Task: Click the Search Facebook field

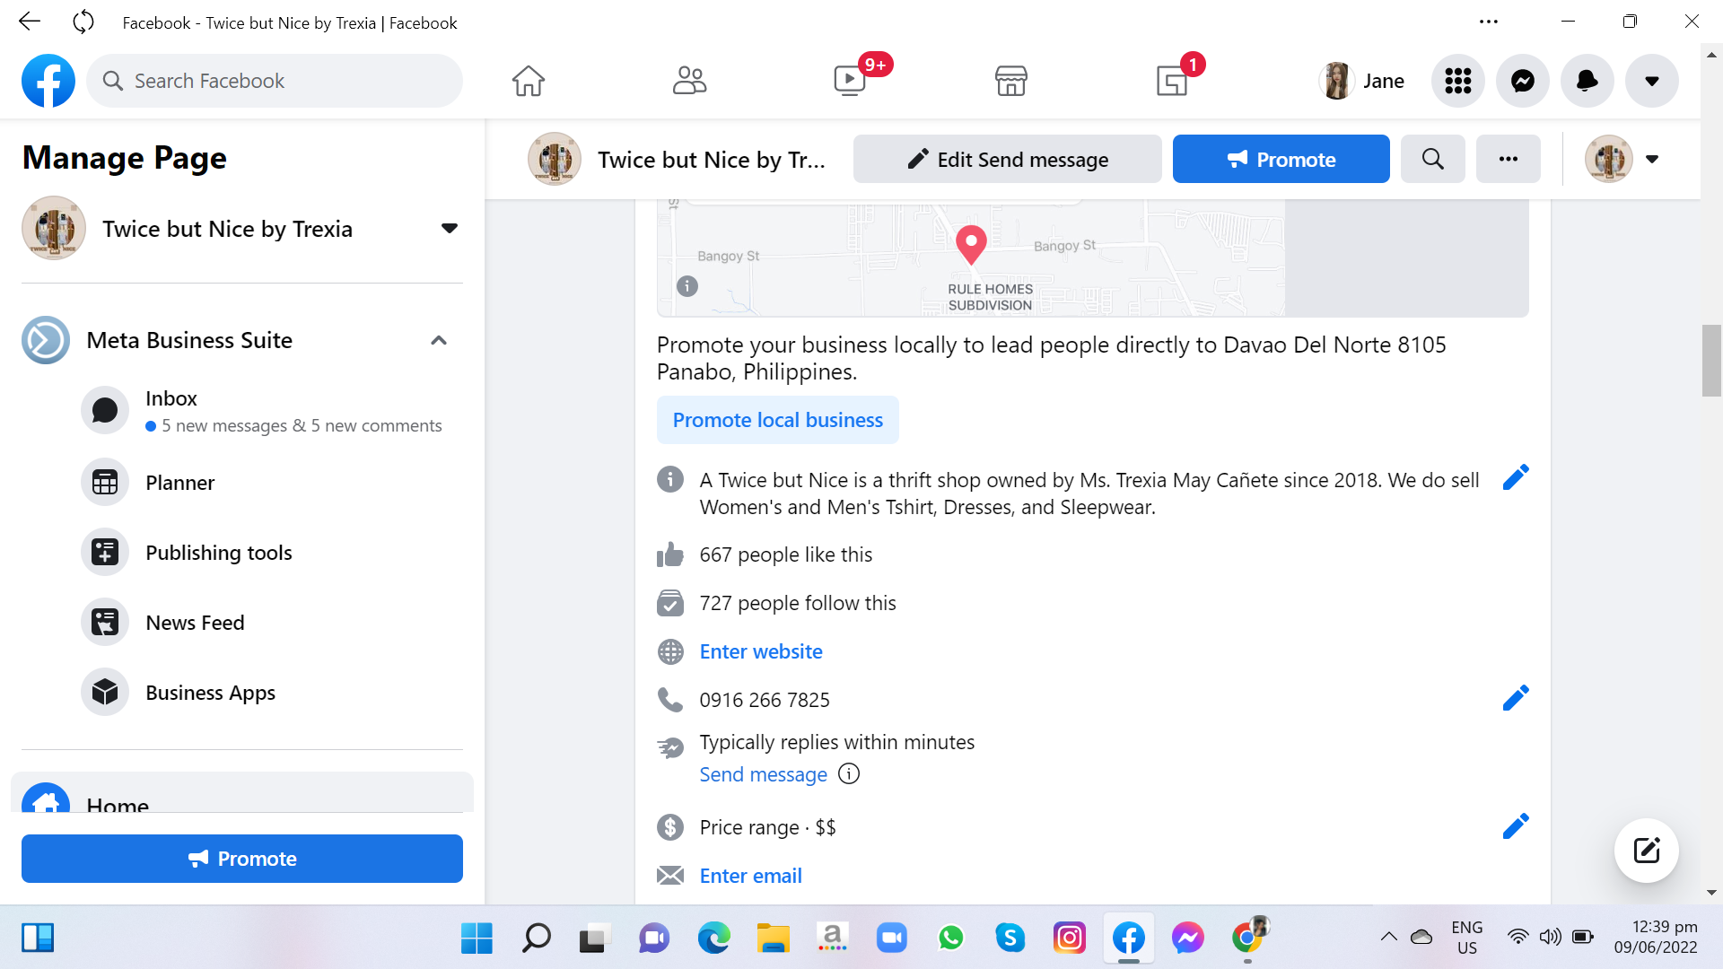Action: pos(275,81)
